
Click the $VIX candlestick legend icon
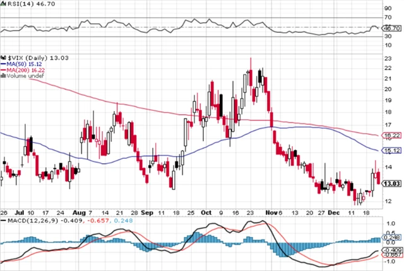tap(3, 58)
